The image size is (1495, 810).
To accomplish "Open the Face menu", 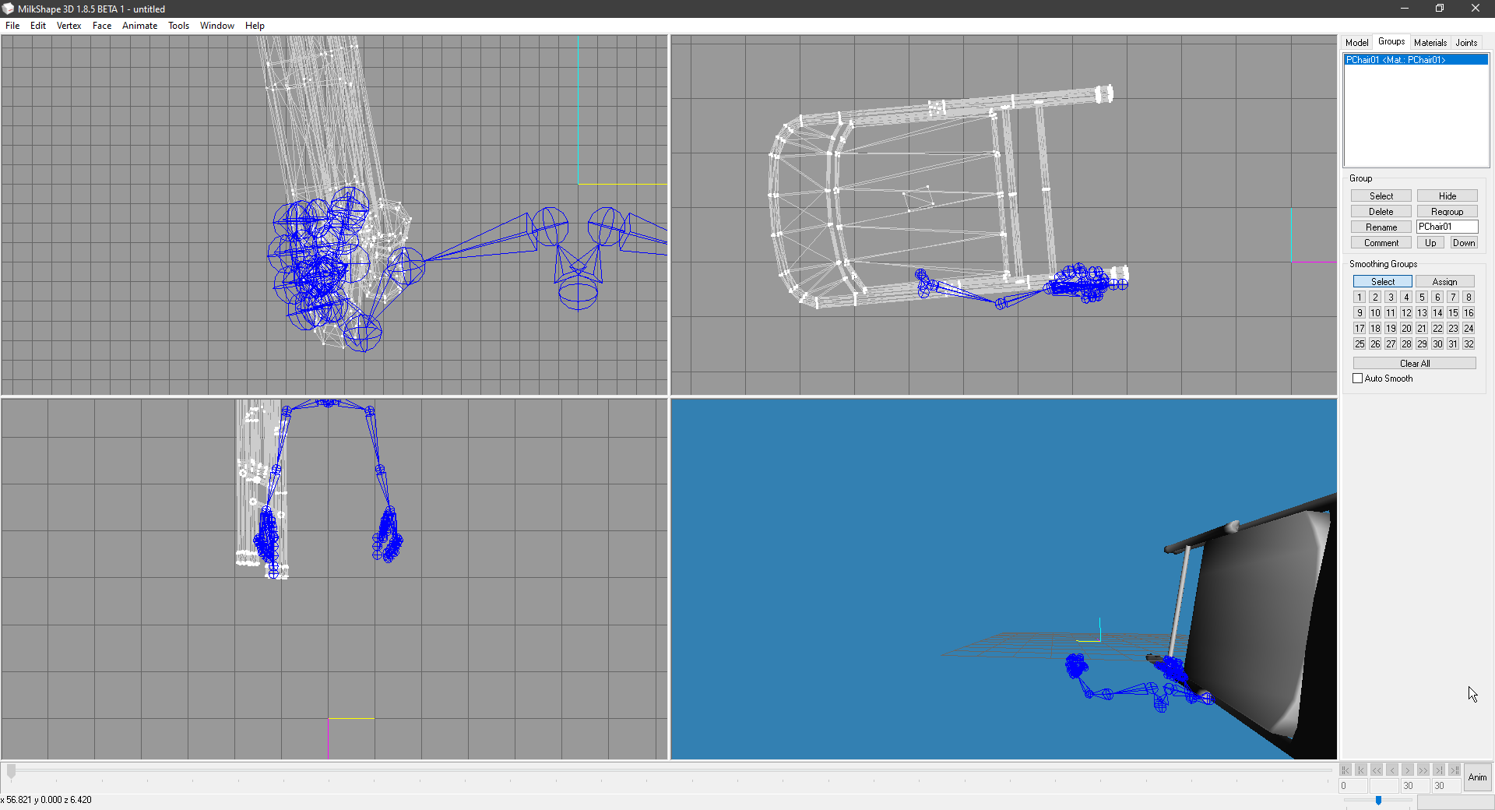I will 102,26.
